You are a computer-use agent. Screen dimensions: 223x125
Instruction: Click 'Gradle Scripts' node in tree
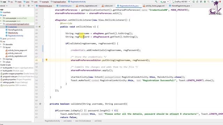(6, 65)
